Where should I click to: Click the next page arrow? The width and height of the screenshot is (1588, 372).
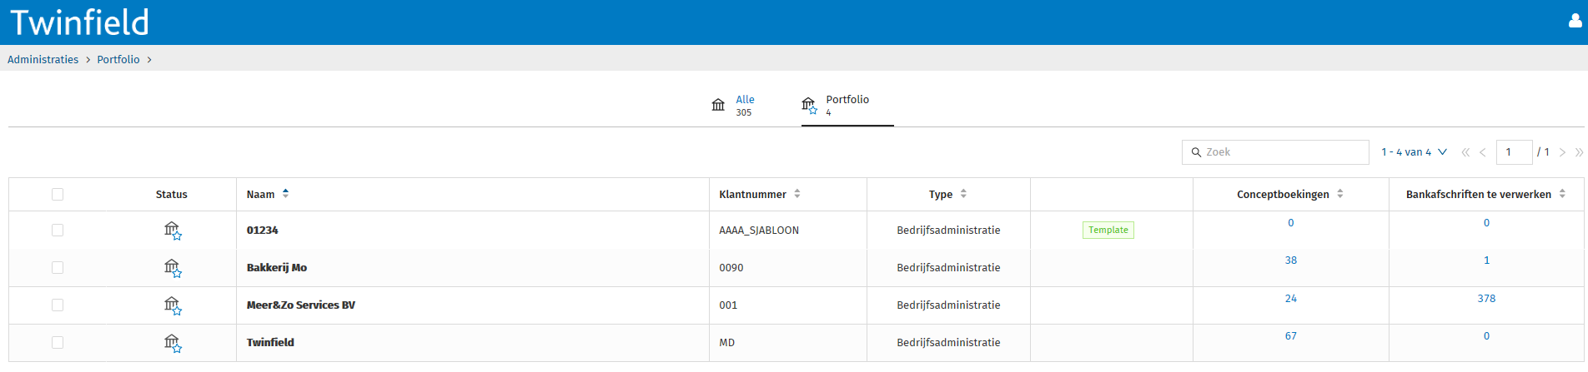point(1563,152)
